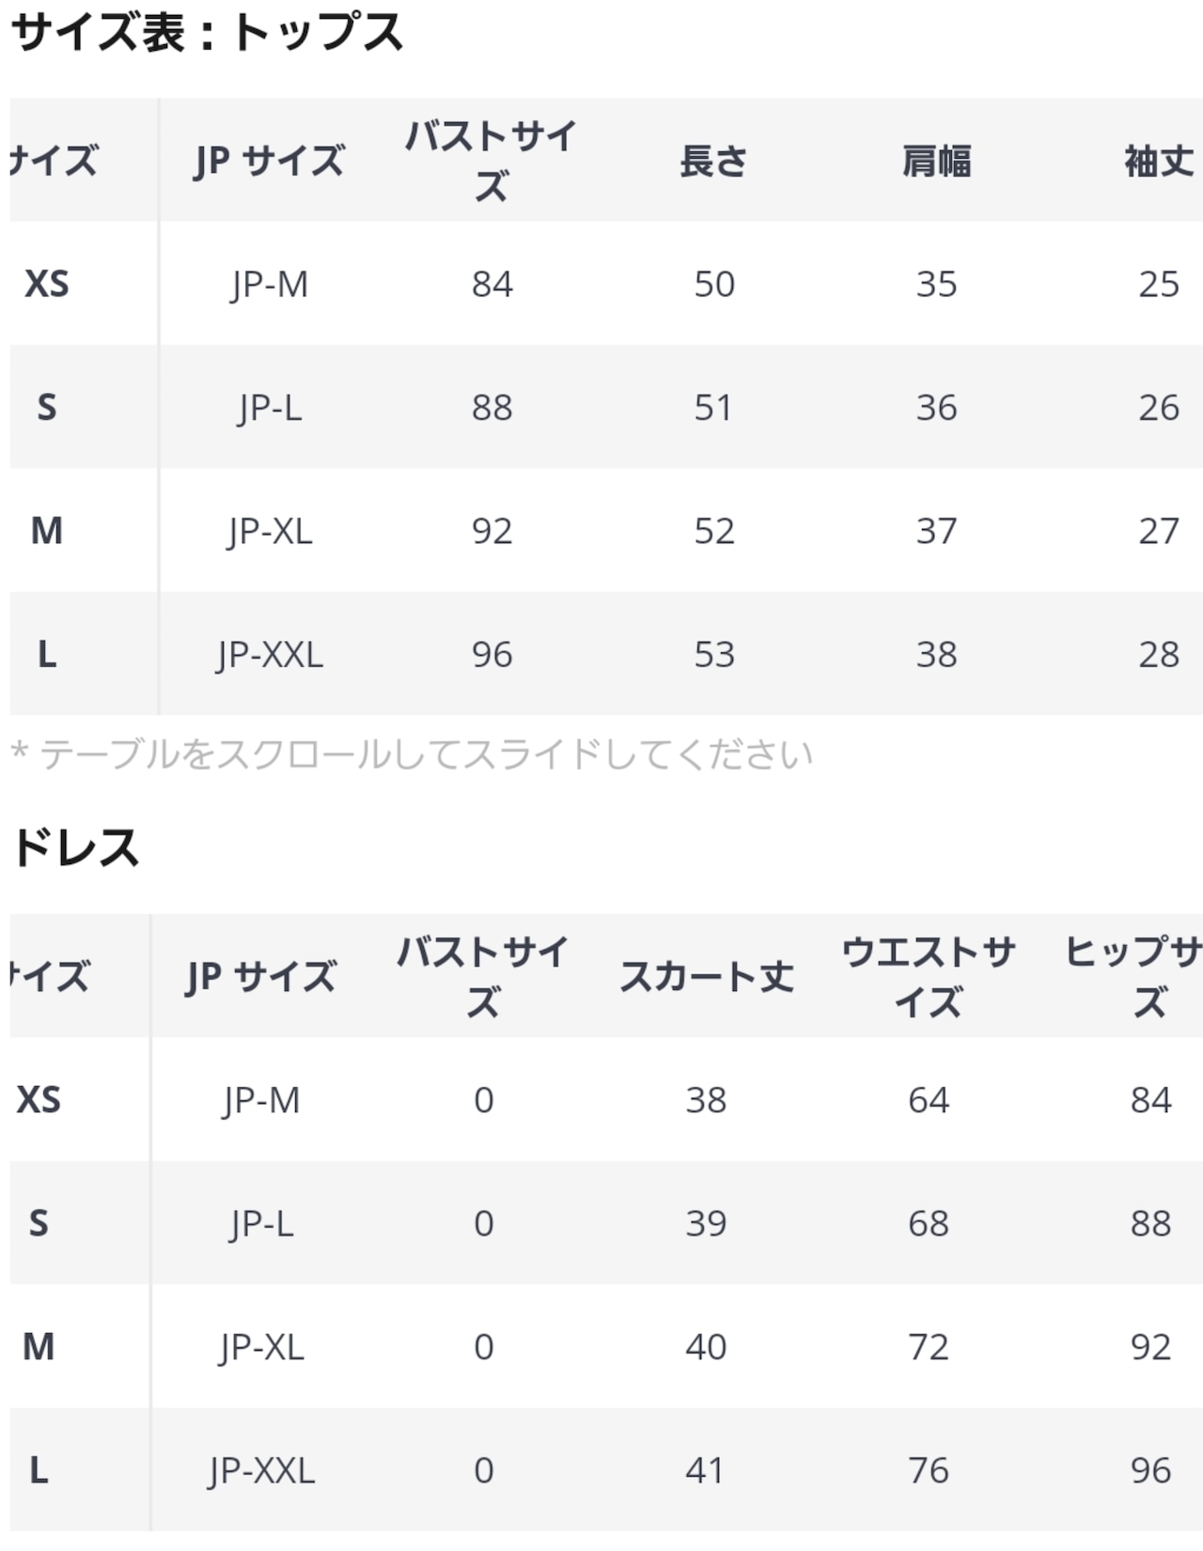The image size is (1203, 1551).
Task: Click the scroll table hint text
Action: (x=411, y=753)
